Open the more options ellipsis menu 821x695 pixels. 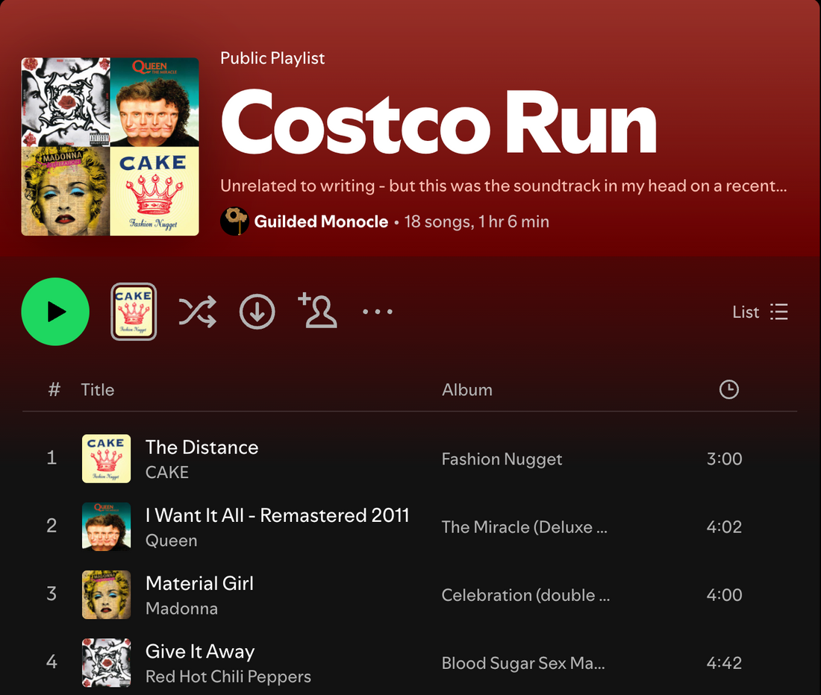click(377, 311)
